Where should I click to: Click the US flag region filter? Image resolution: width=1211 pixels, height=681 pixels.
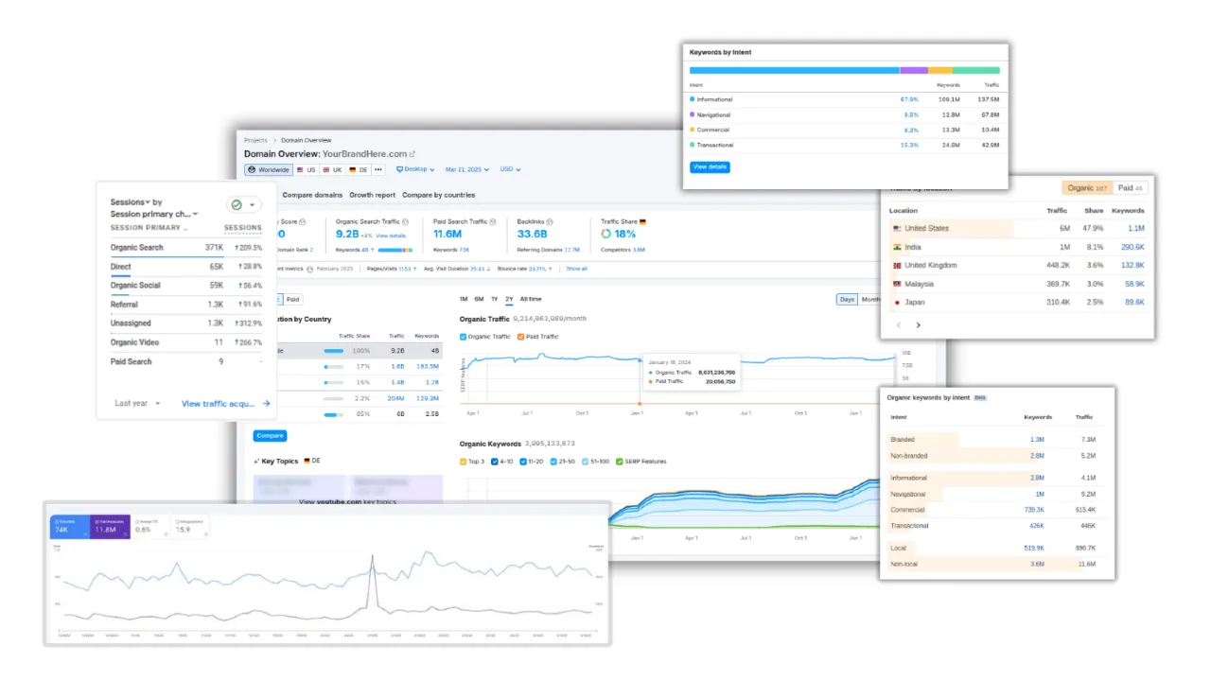click(x=307, y=170)
